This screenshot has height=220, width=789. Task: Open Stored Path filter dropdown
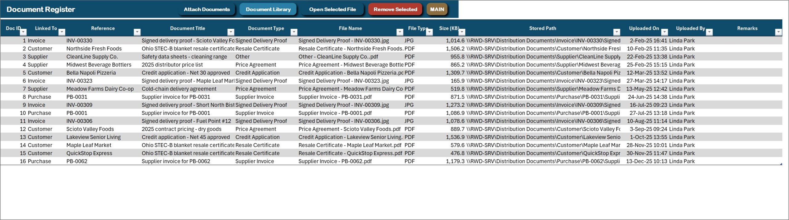click(617, 32)
